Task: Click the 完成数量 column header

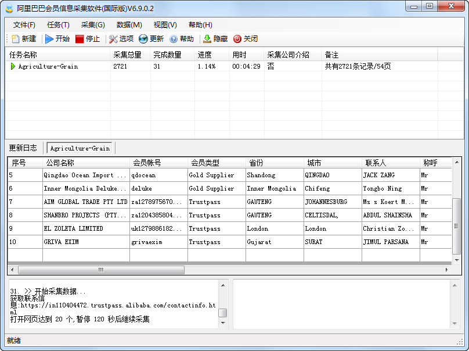Action: click(172, 55)
